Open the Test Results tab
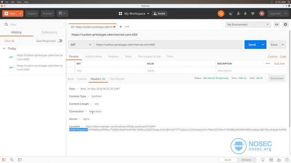 tap(117, 79)
